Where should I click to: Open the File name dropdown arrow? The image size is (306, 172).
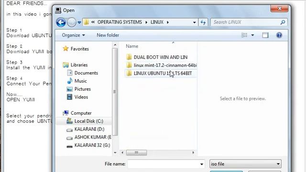coord(202,164)
